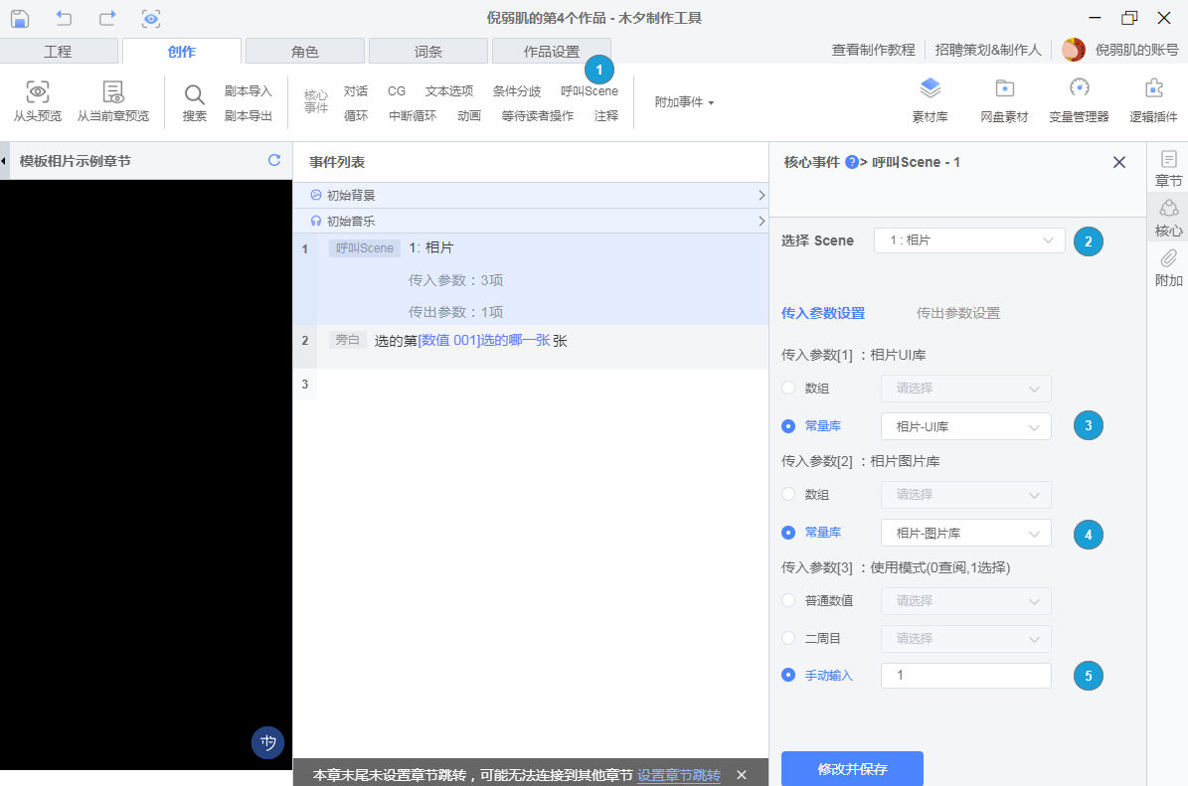Click the account avatar picture
The width and height of the screenshot is (1188, 786).
(1074, 50)
